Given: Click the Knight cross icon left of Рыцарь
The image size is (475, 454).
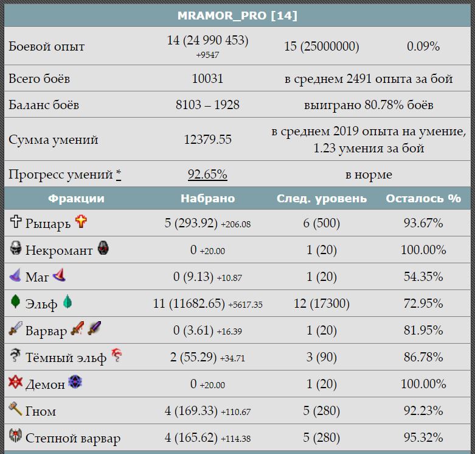Looking at the screenshot, I should point(16,222).
